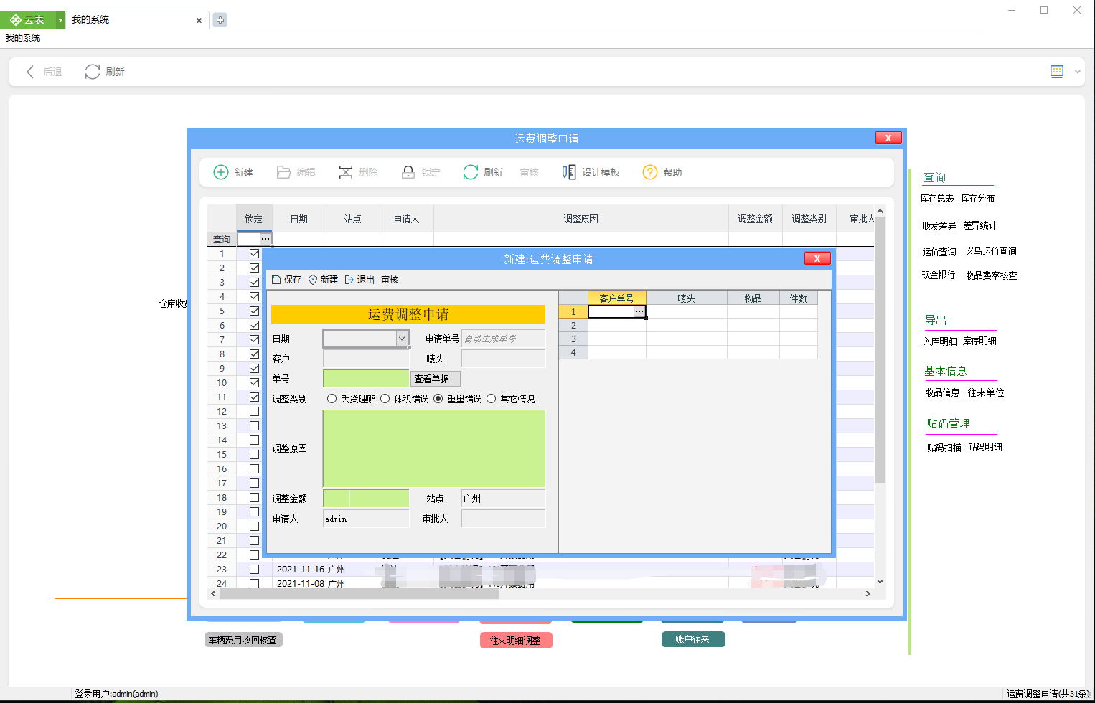Toggle the lock checkbox in row 18
This screenshot has width=1095, height=703.
click(x=254, y=497)
